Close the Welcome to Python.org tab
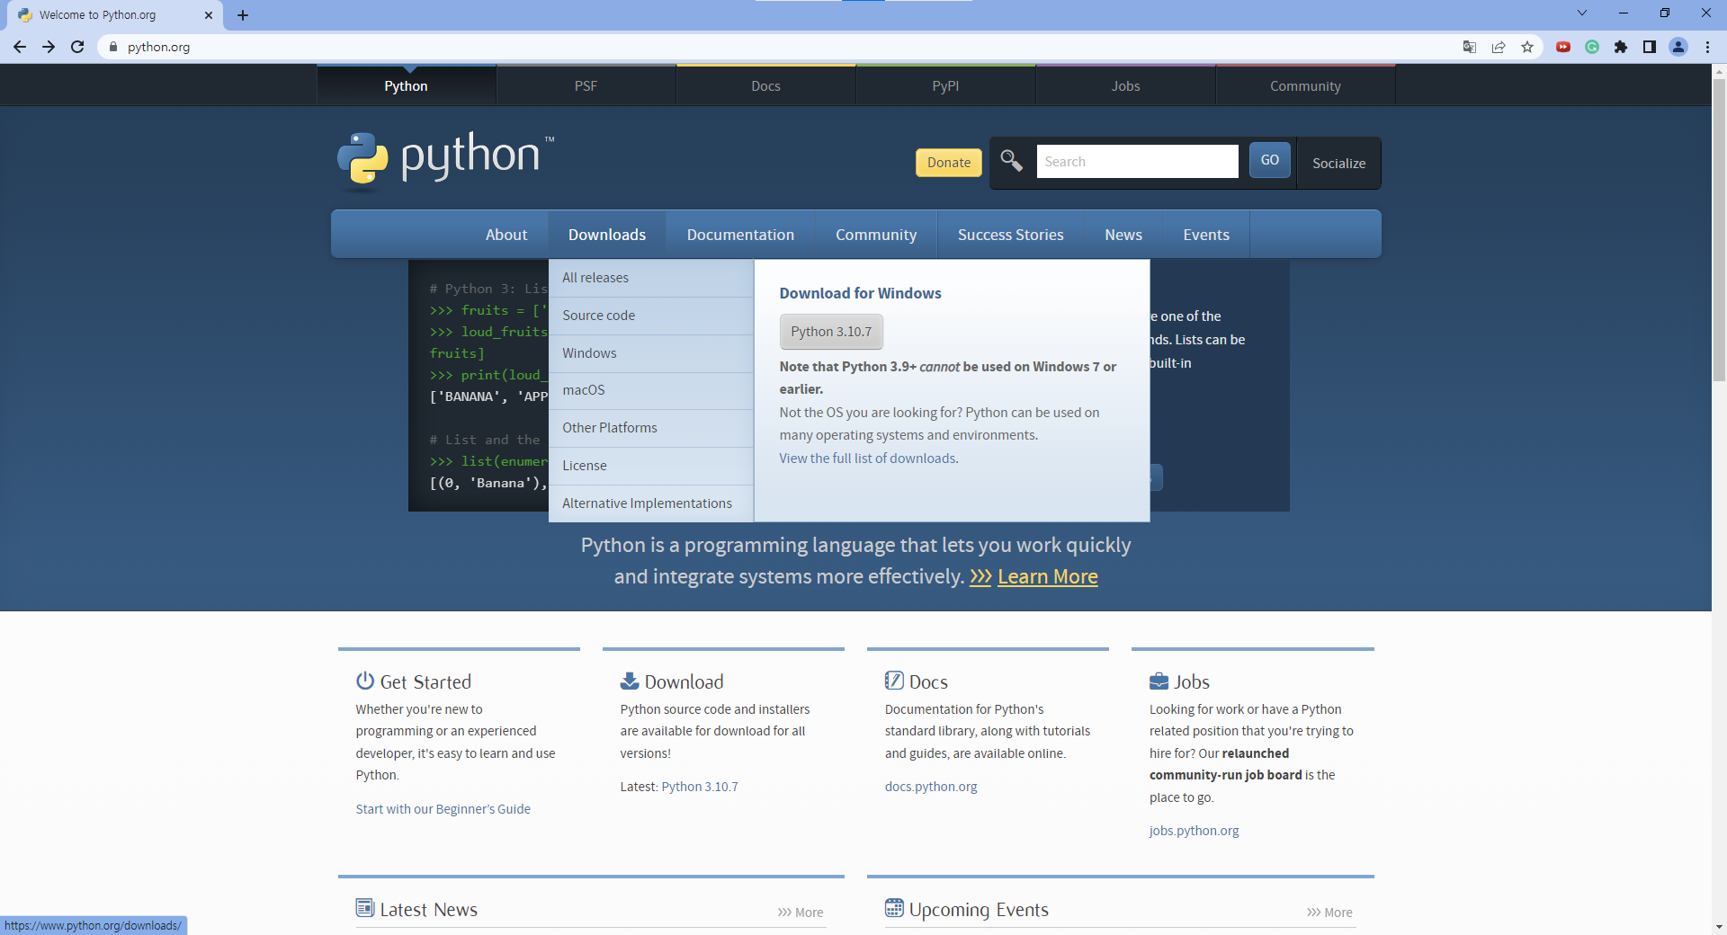The height and width of the screenshot is (935, 1727). [x=209, y=15]
